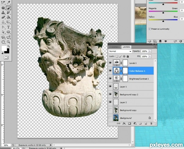The height and width of the screenshot is (149, 184).
Task: Create a new layer group
Action: (x=140, y=123)
